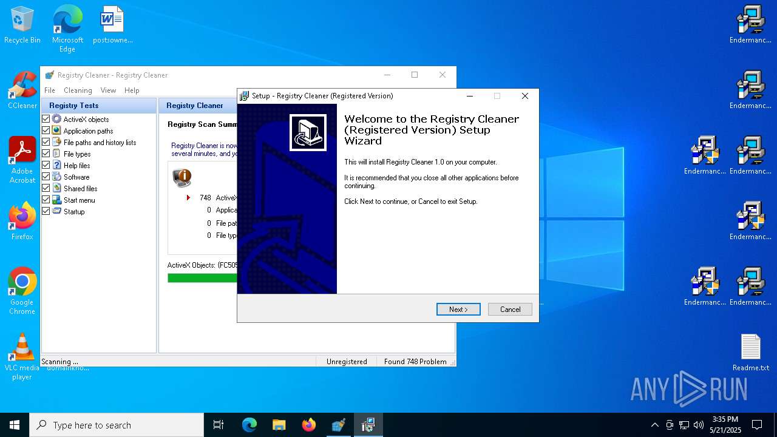This screenshot has width=777, height=437.
Task: Open the volume control in system tray
Action: pos(699,425)
